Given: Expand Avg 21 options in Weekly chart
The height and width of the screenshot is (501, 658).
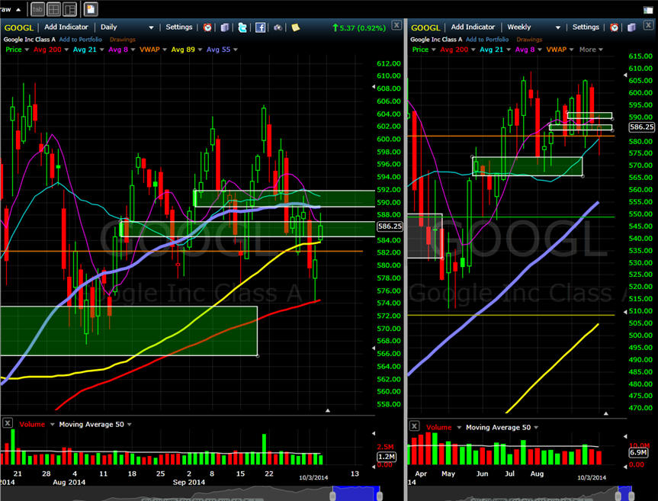Looking at the screenshot, I should (509, 50).
